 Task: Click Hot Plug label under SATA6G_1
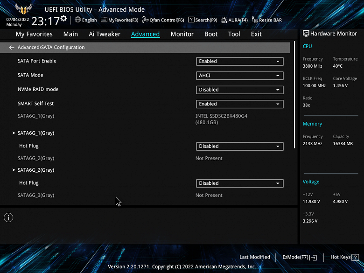pos(29,146)
